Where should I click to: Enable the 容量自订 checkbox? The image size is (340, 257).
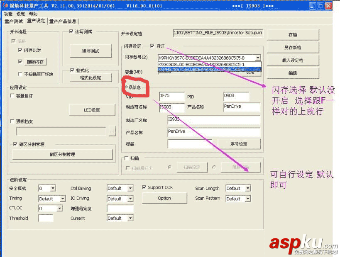(12, 95)
